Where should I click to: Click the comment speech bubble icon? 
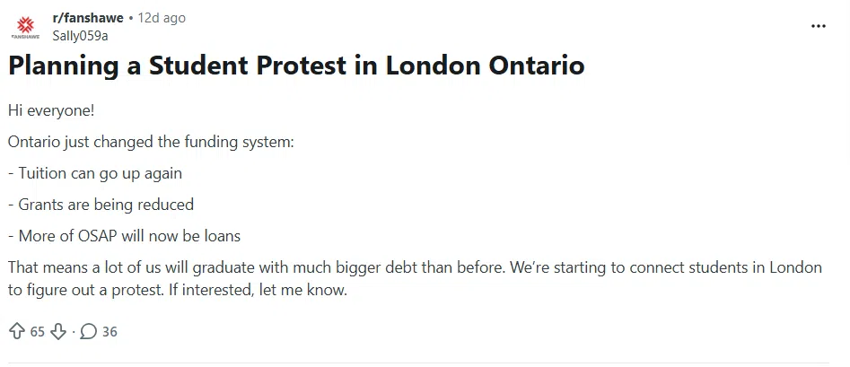[x=88, y=331]
